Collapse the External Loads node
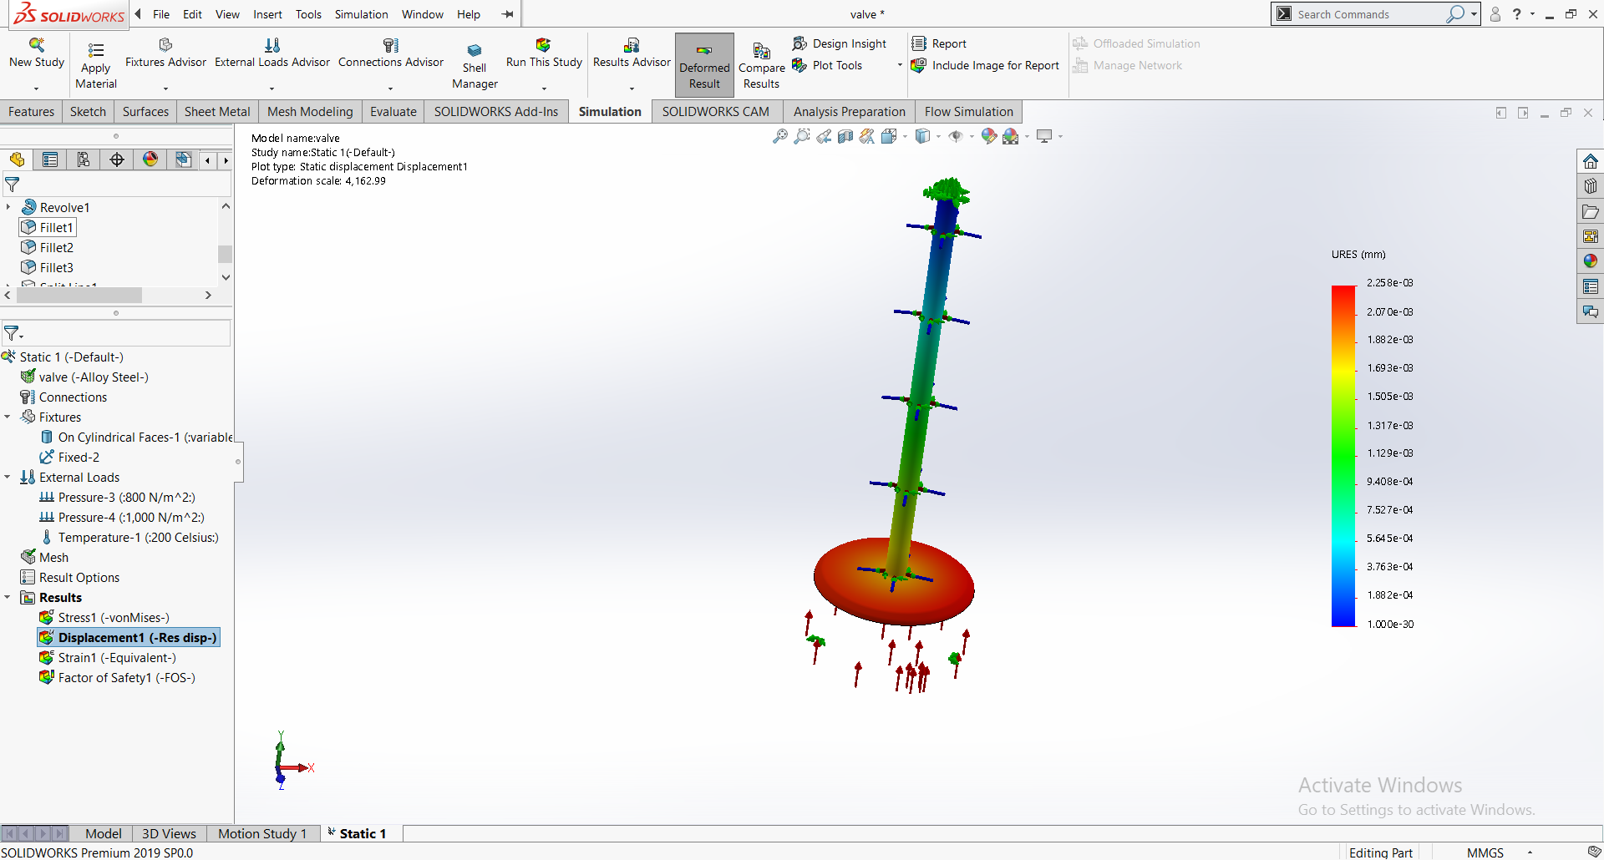1604x860 pixels. [x=8, y=477]
